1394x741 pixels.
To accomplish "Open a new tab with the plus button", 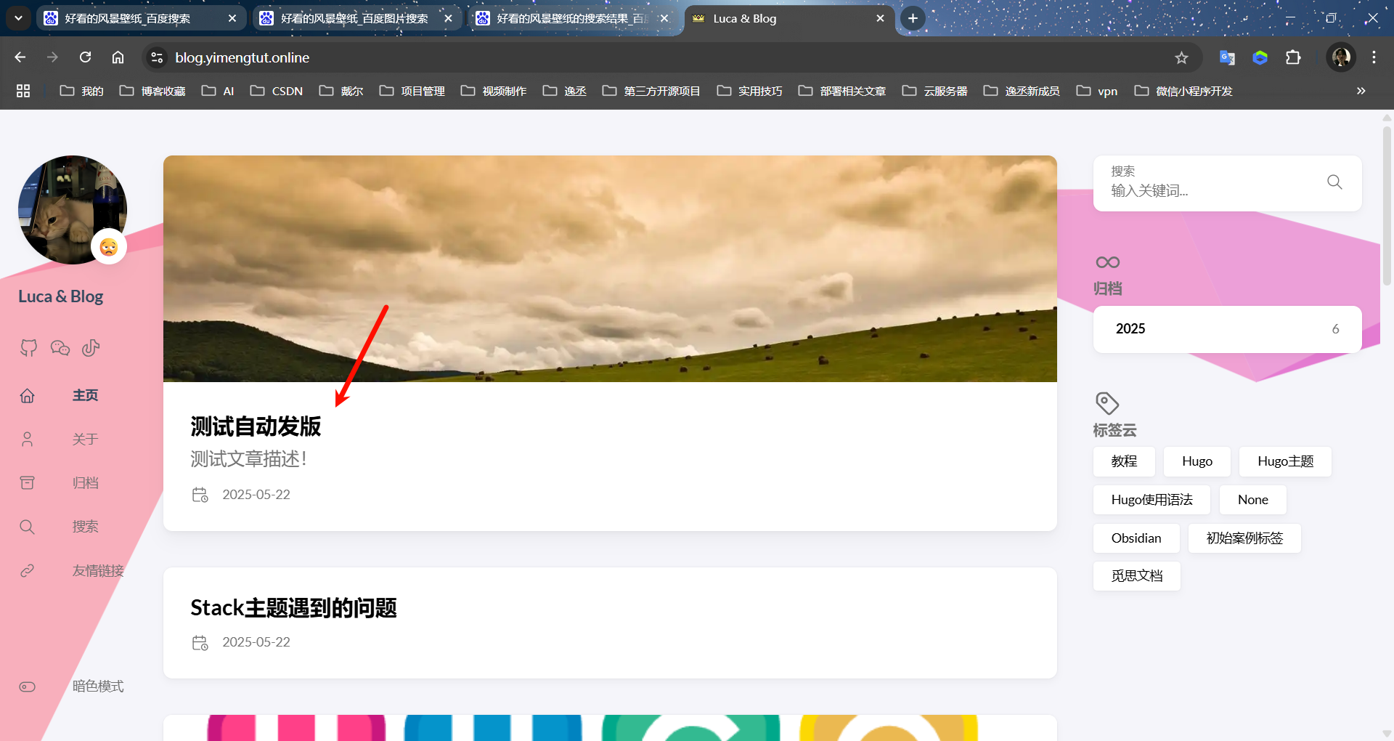I will [x=913, y=18].
